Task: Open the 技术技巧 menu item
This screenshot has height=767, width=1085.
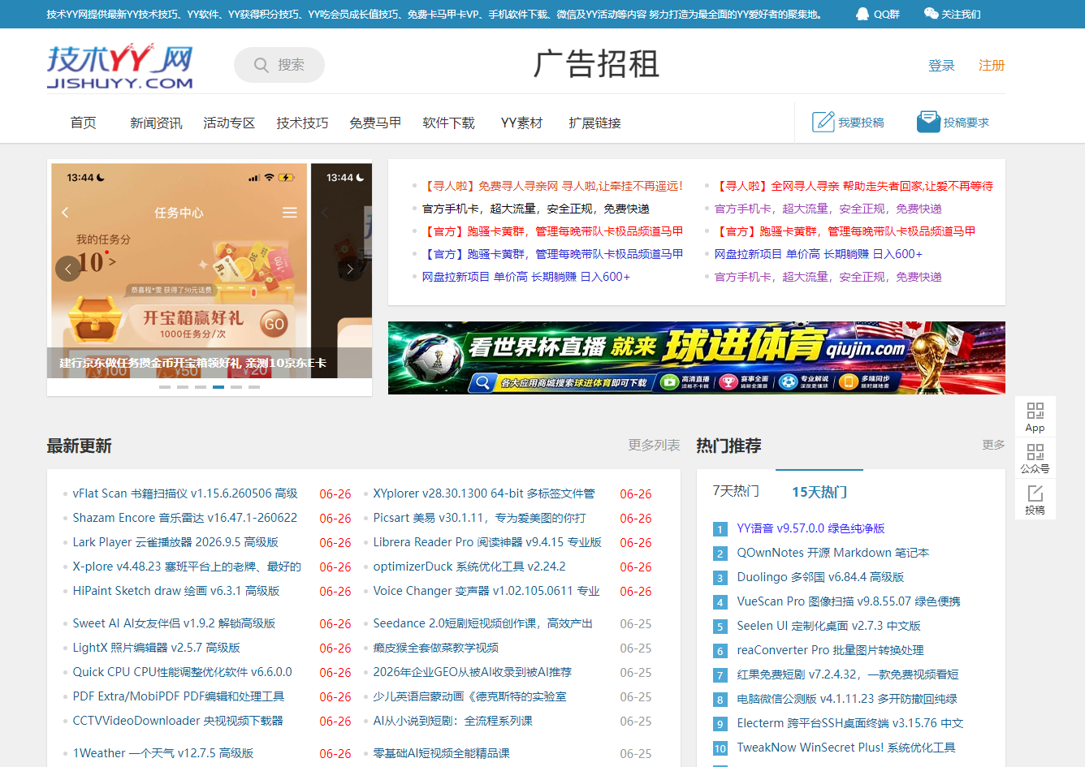Action: coord(302,123)
